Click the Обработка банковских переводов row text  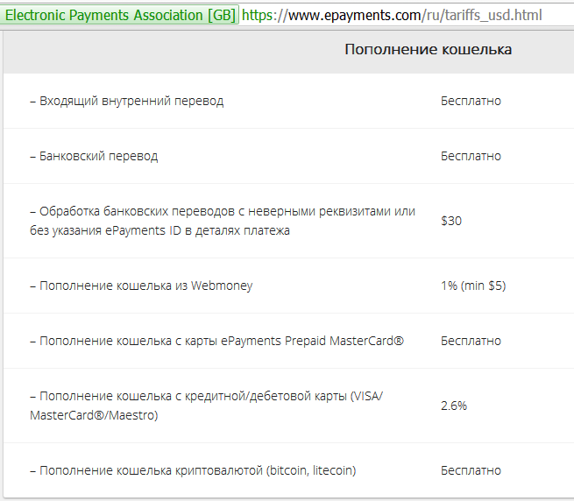(223, 221)
